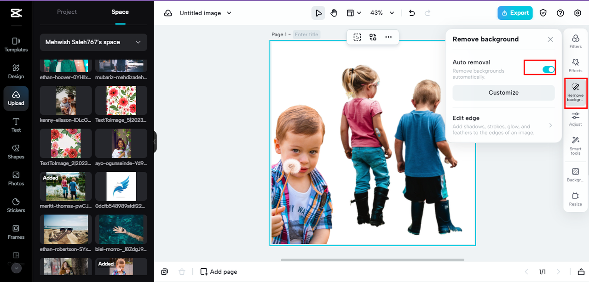Open the Resize tool

(x=576, y=199)
